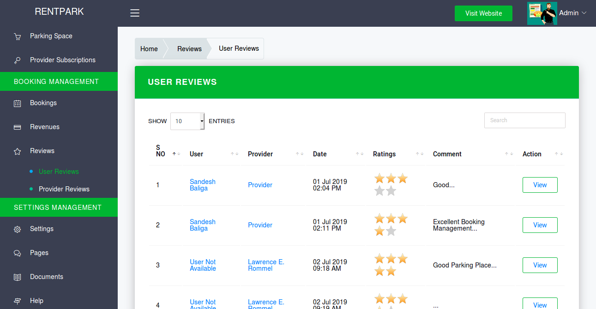
Task: Go to Reviews breadcrumb
Action: pos(189,49)
